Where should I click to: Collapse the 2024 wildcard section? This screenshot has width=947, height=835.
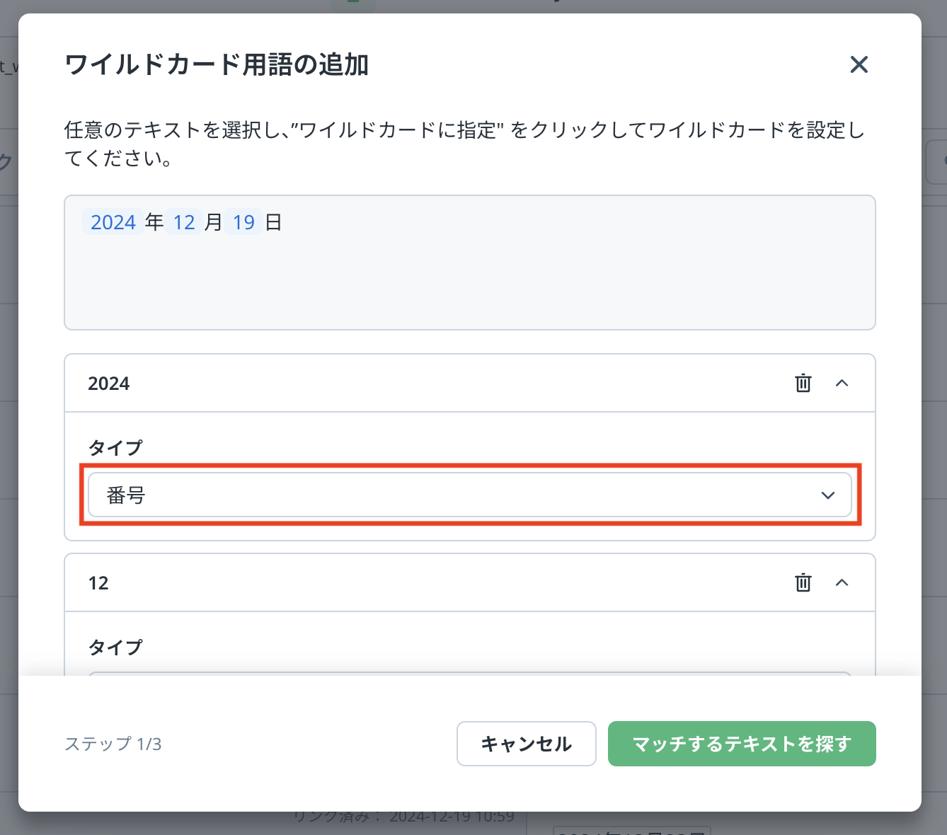point(842,383)
